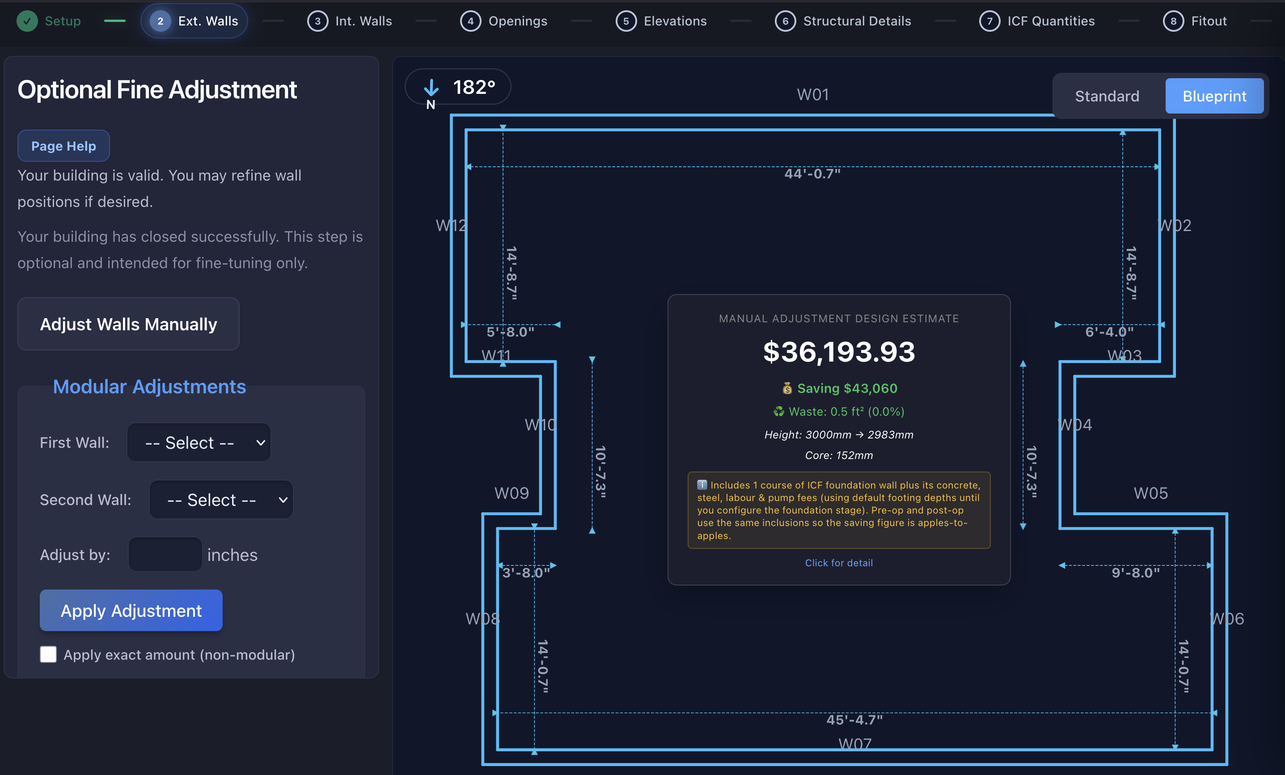Click the green Setup checkmark icon
The width and height of the screenshot is (1285, 775).
pyautogui.click(x=27, y=21)
